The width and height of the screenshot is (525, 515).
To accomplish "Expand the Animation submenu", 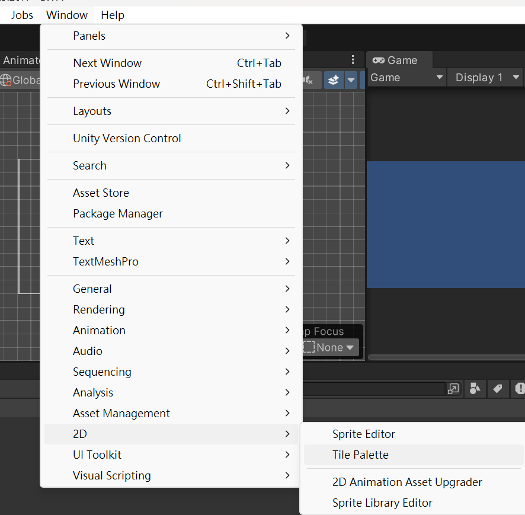I will [171, 330].
